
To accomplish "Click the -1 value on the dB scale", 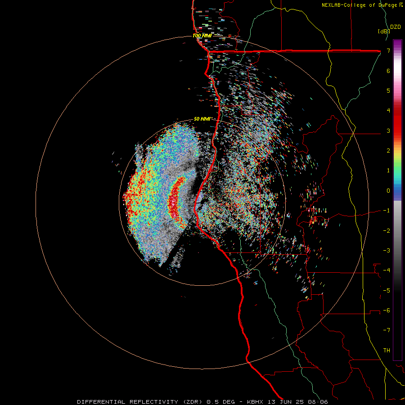I will [387, 211].
